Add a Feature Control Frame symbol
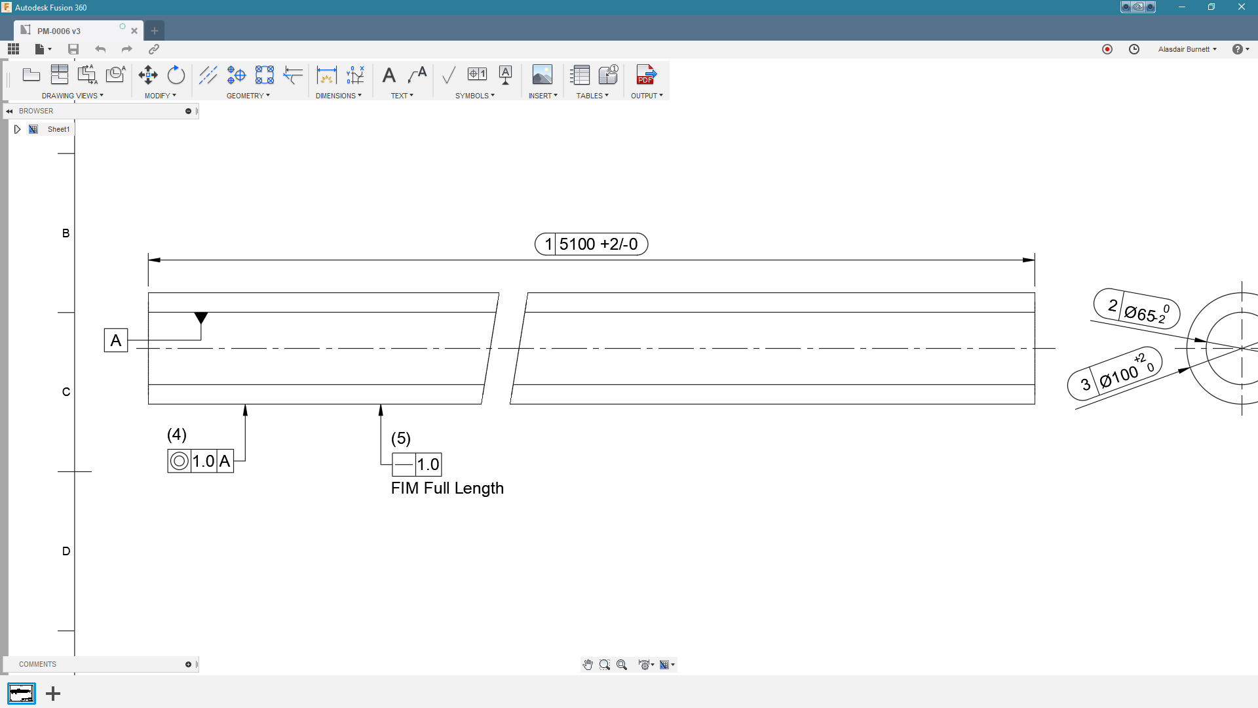Image resolution: width=1258 pixels, height=708 pixels. (x=477, y=75)
